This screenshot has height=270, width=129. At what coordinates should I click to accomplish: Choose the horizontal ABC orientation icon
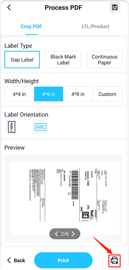[41, 127]
